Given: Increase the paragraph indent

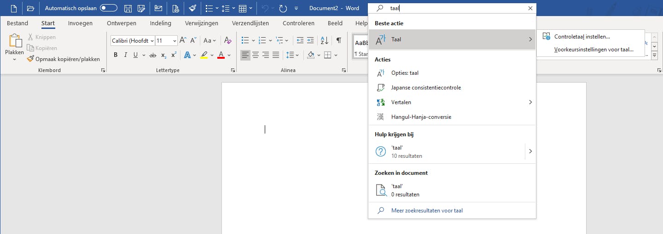Looking at the screenshot, I should [x=311, y=40].
